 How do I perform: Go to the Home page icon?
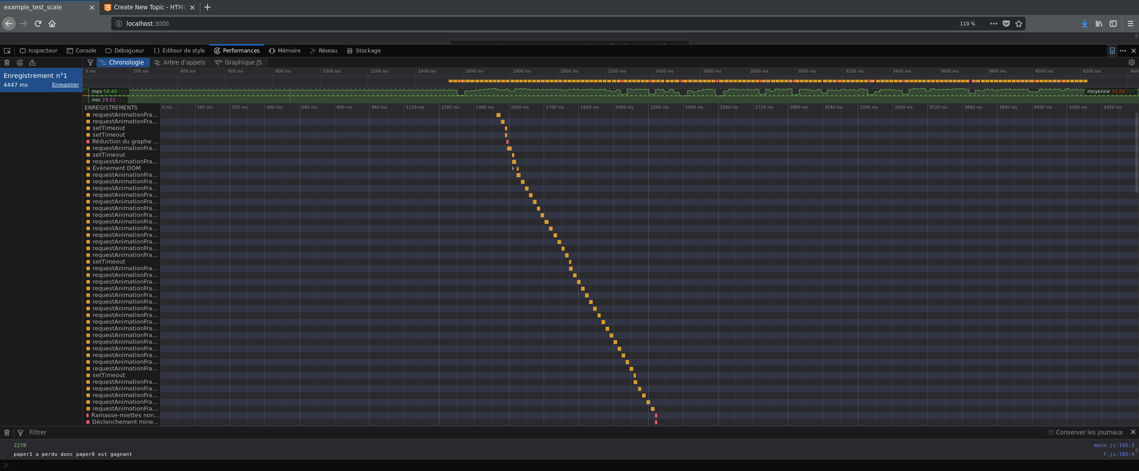click(52, 24)
